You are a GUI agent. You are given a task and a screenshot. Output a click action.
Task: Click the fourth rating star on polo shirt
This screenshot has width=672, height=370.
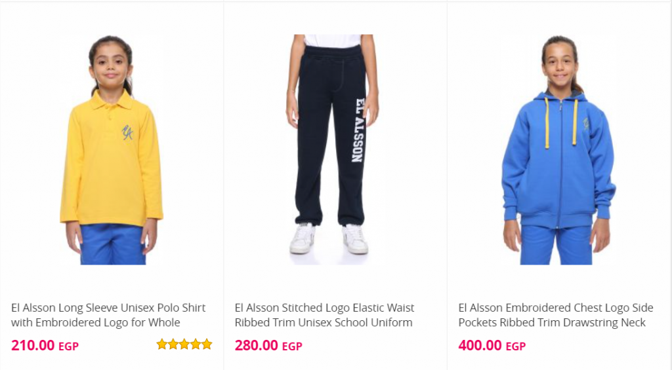tap(196, 344)
